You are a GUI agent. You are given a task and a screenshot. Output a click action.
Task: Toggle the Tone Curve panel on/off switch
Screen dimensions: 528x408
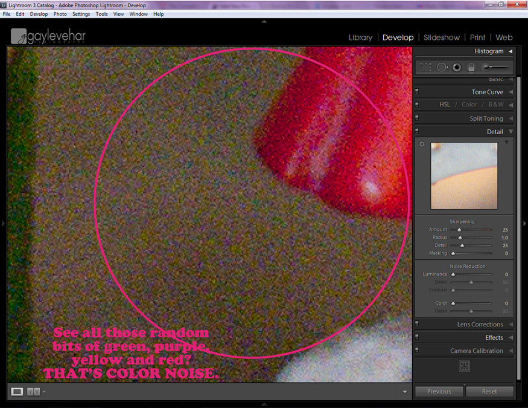coord(417,92)
